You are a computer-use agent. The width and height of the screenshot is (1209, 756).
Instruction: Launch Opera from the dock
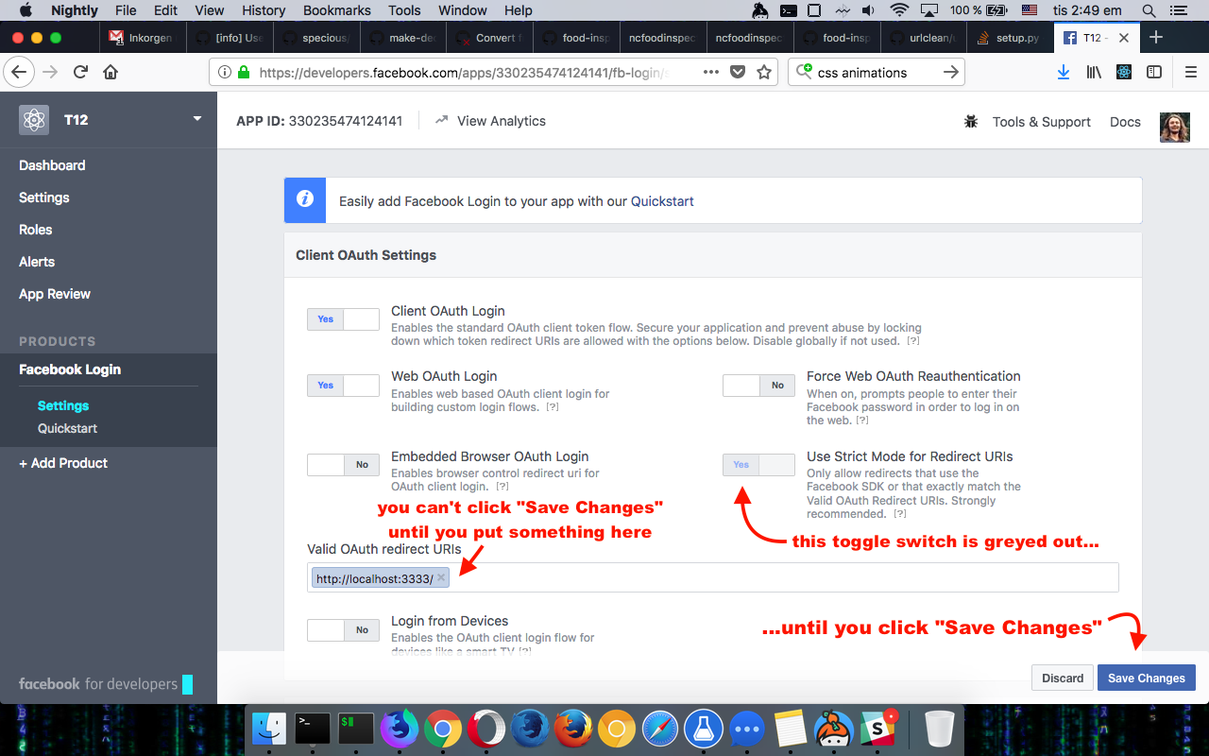(486, 729)
